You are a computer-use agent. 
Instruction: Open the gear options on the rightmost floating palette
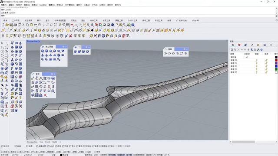click(x=184, y=49)
